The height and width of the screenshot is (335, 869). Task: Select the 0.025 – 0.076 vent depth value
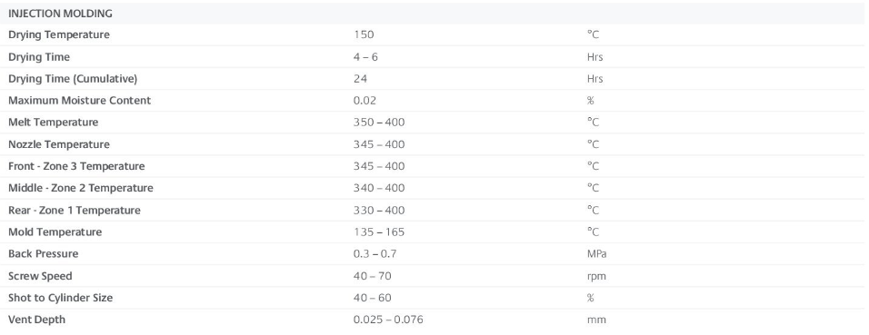pos(388,320)
